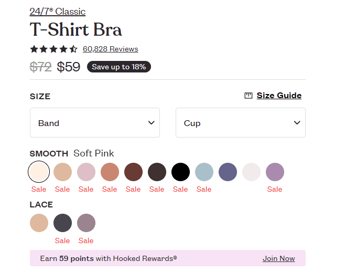The image size is (345, 272).
Task: Open the 60,828 Reviews link
Action: pyautogui.click(x=111, y=49)
